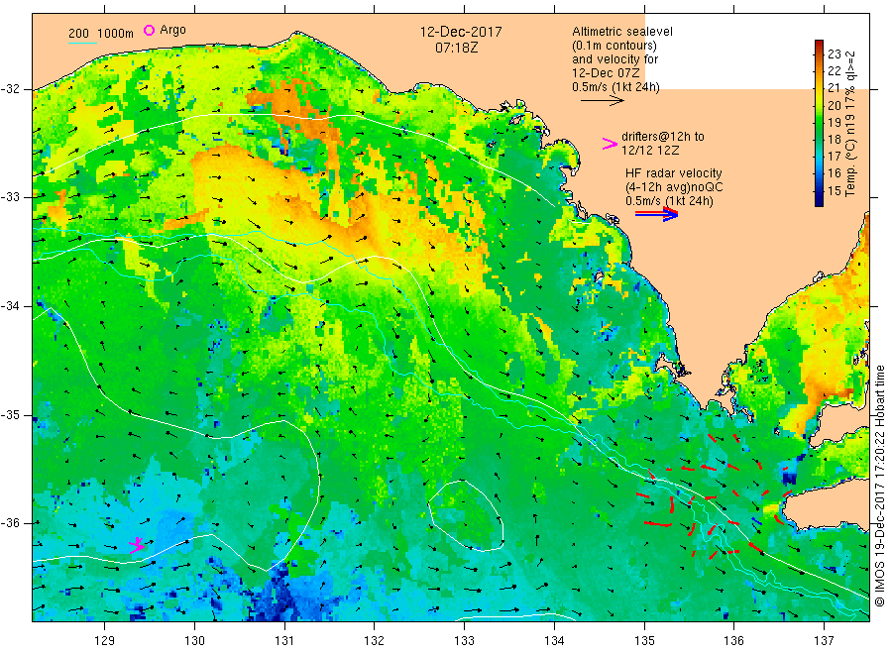Click the longitude label 132

(375, 640)
